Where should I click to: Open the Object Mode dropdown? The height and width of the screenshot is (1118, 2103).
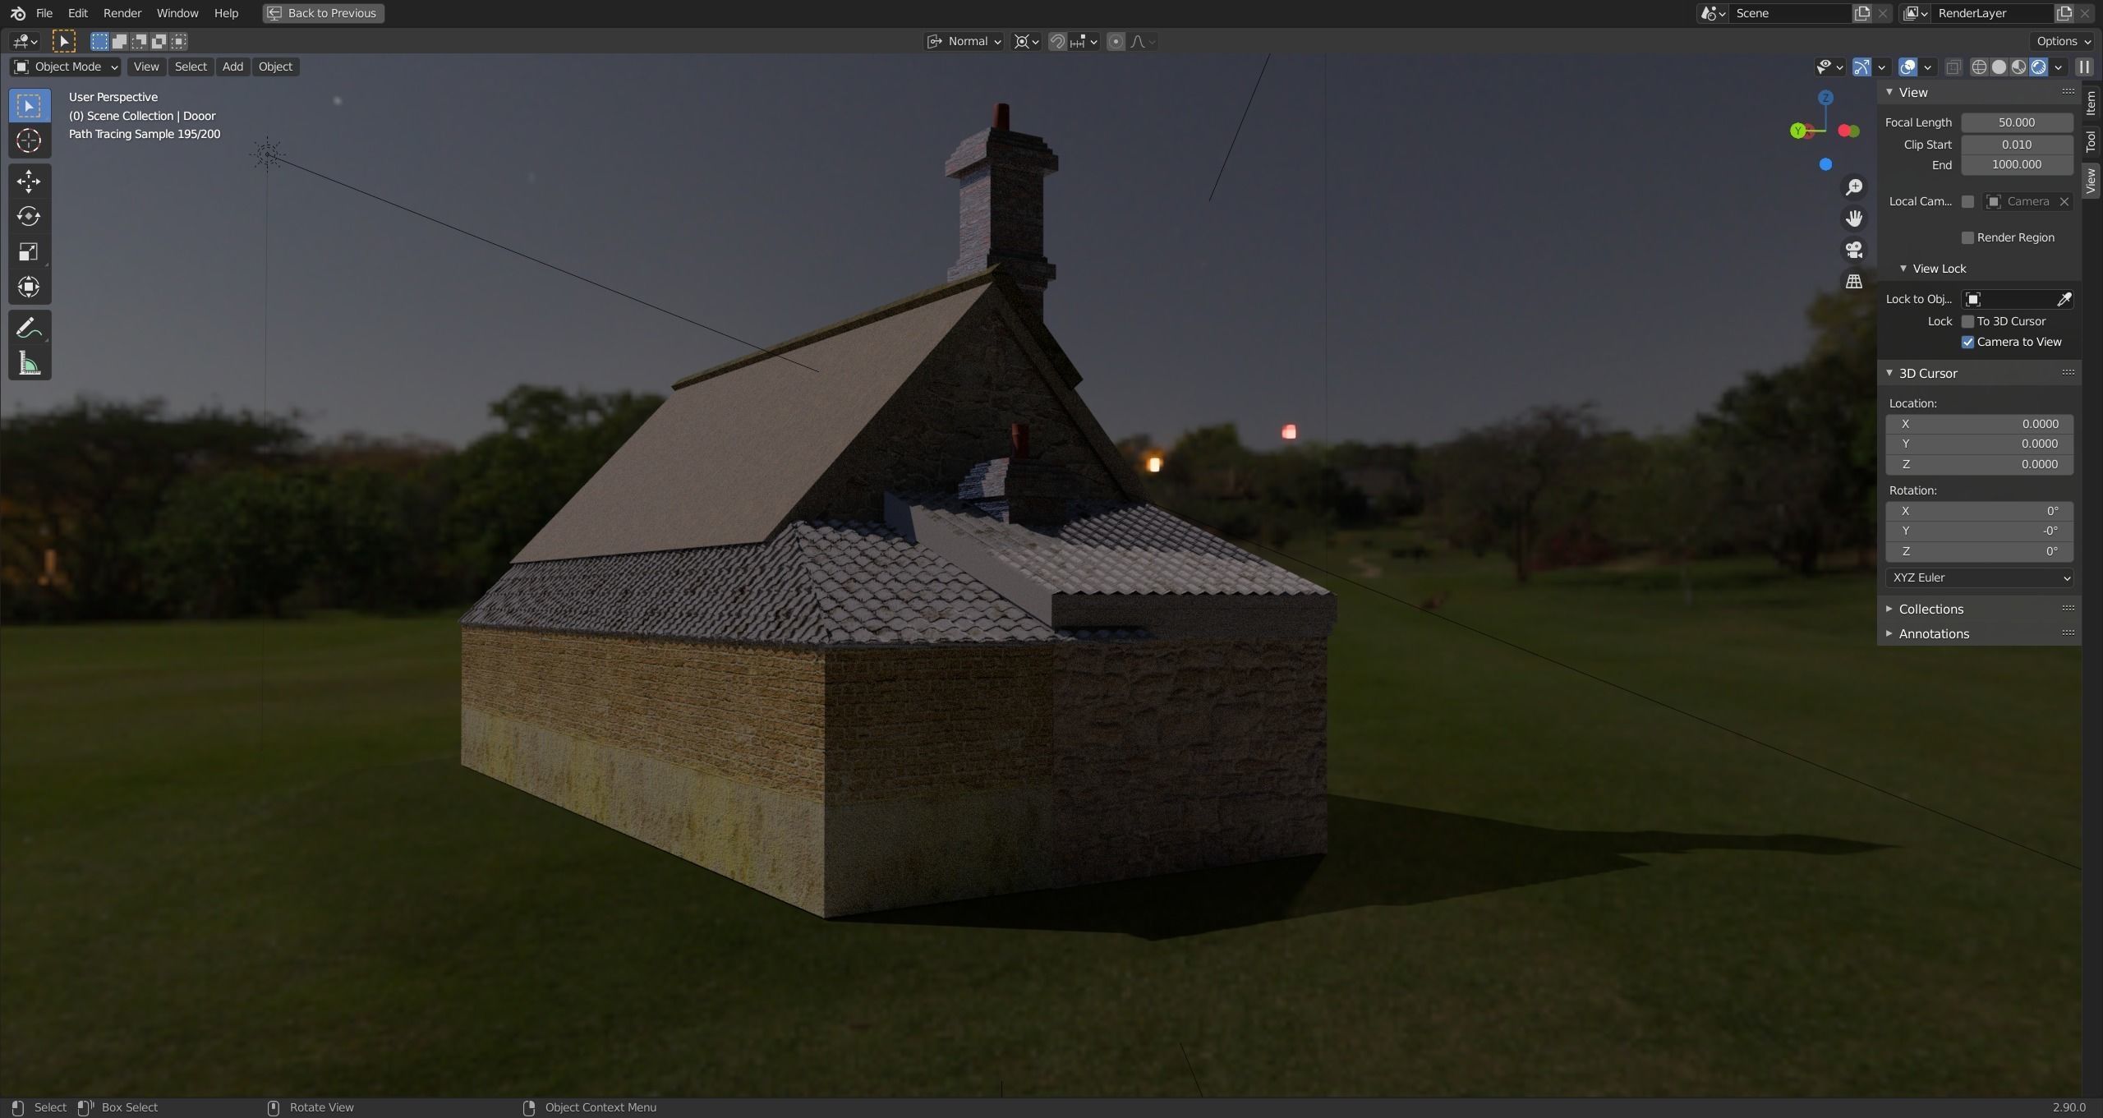[66, 67]
